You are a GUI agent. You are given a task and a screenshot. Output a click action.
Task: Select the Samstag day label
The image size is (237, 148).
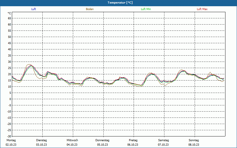(x=164, y=140)
